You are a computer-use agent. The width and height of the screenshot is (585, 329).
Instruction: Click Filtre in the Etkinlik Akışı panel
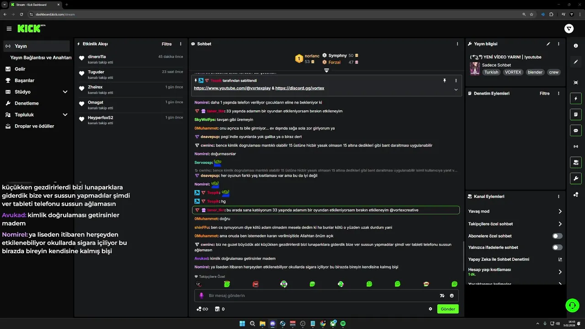click(x=167, y=44)
